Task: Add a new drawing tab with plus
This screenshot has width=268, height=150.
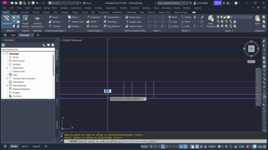Action: click(38, 35)
